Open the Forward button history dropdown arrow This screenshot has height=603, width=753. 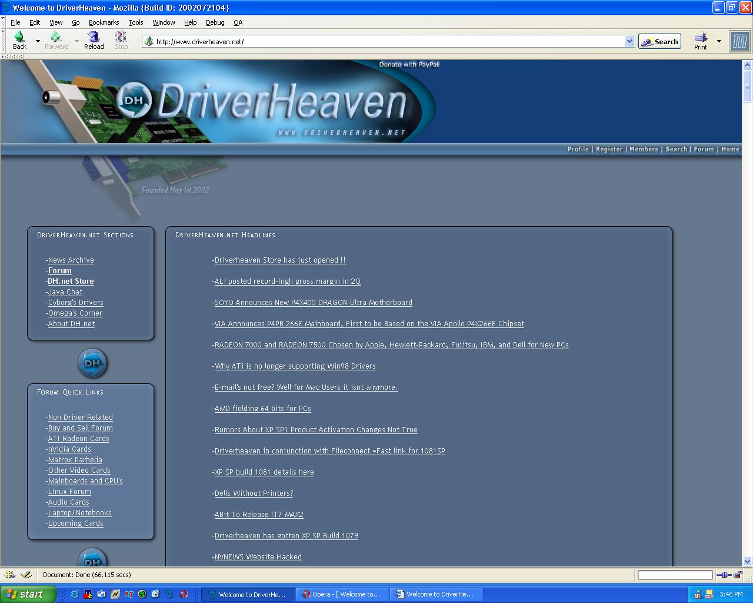[x=76, y=41]
